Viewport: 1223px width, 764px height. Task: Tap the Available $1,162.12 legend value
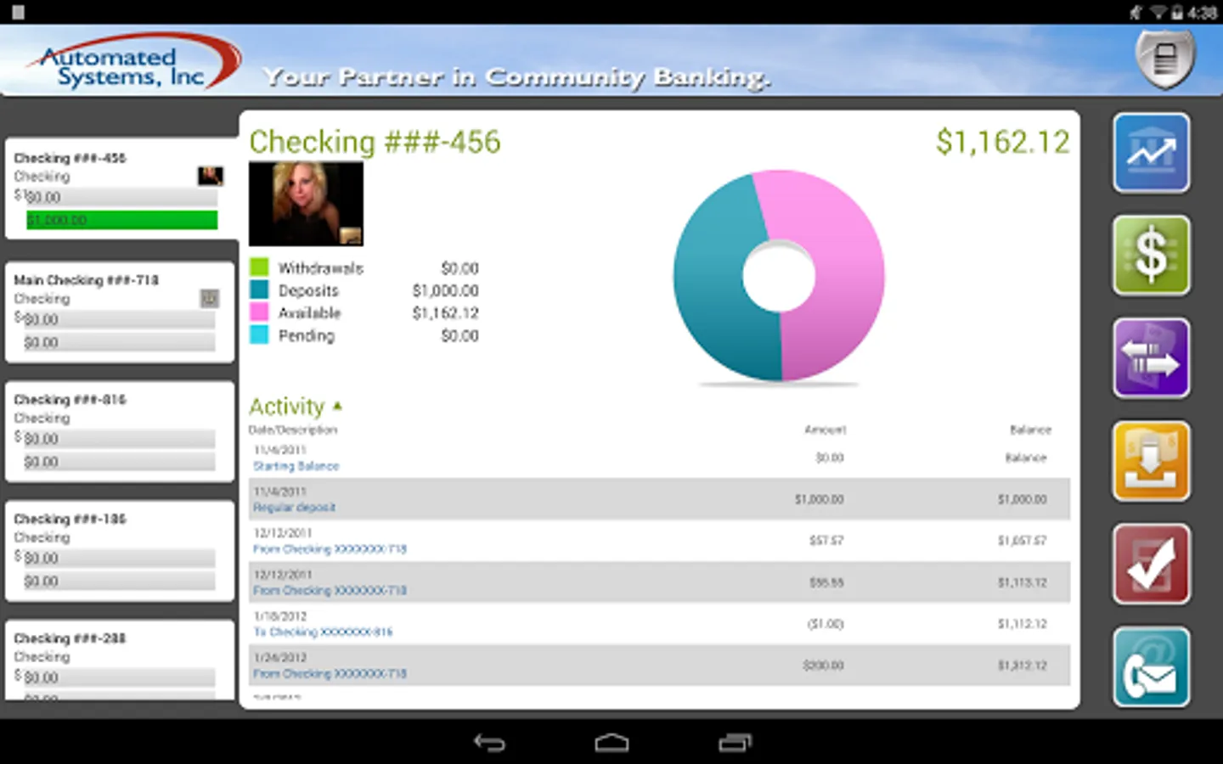point(446,312)
